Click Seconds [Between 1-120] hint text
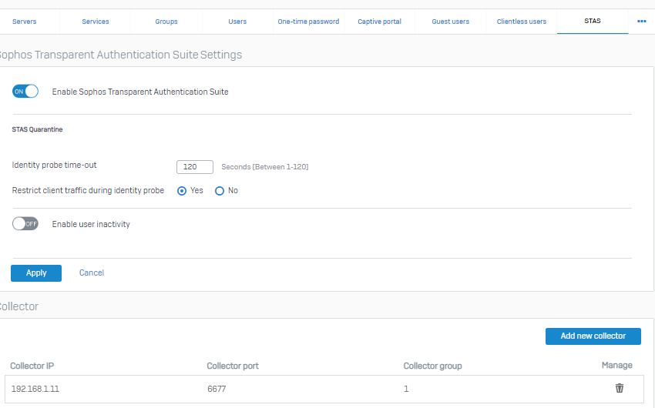655x408 pixels. 265,167
